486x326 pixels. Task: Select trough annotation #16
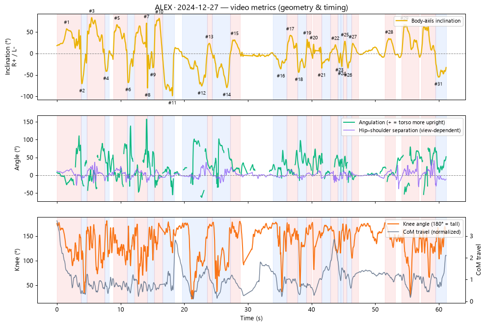(x=281, y=76)
